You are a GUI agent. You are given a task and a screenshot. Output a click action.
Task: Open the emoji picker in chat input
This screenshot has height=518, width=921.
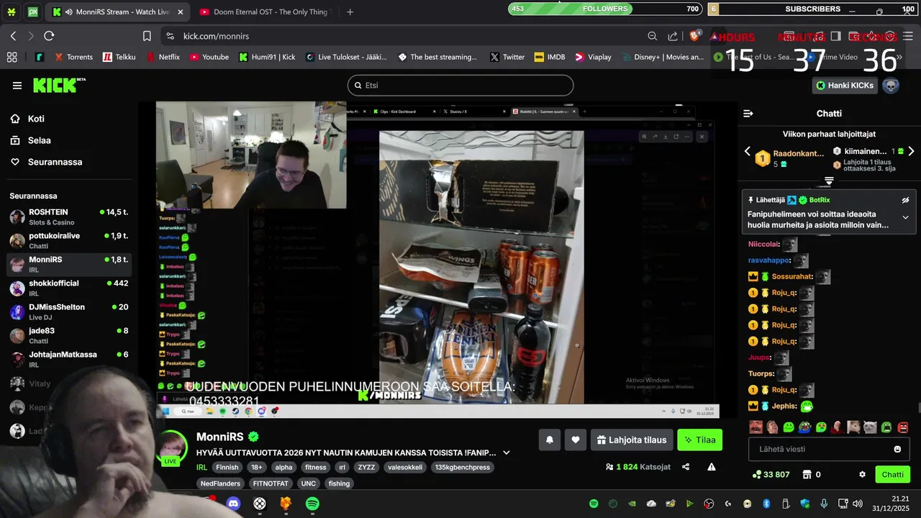point(897,449)
